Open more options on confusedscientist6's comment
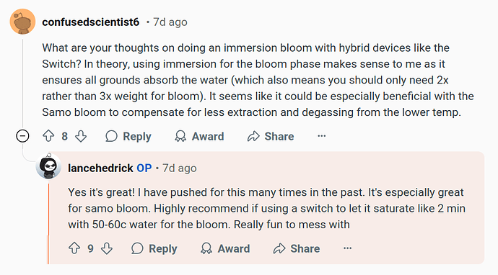This screenshot has height=275, width=498. coord(322,136)
